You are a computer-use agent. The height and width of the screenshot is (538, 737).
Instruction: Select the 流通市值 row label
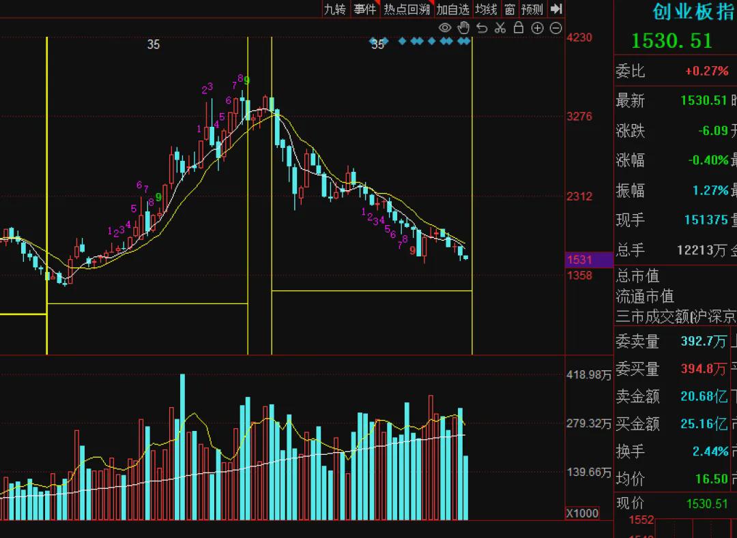(645, 296)
